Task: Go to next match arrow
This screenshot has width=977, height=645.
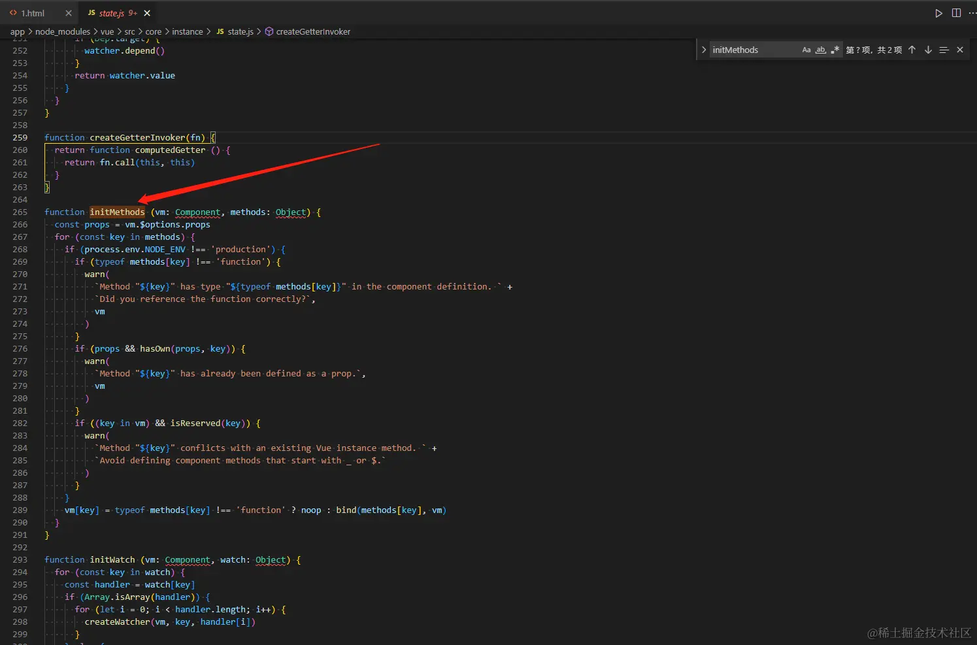Action: [x=928, y=50]
